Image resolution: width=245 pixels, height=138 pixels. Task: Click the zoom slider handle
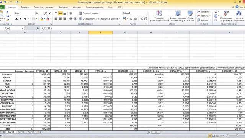tap(237, 136)
